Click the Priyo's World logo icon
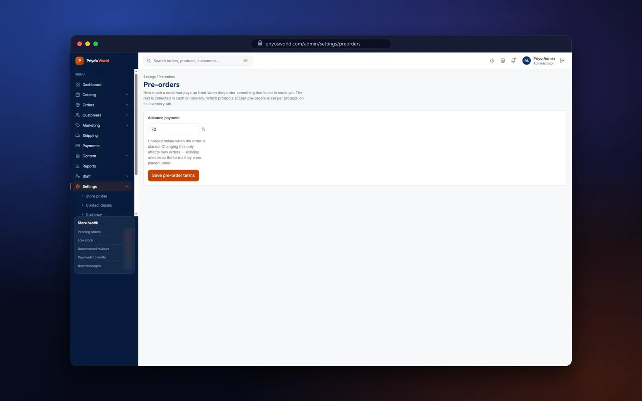 (x=79, y=61)
